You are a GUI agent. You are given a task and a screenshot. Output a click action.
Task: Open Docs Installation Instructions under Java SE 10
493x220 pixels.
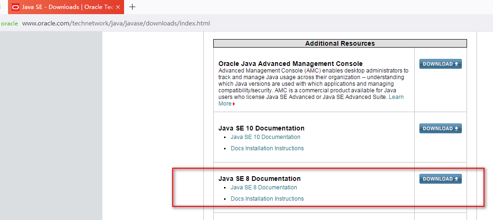coord(267,148)
